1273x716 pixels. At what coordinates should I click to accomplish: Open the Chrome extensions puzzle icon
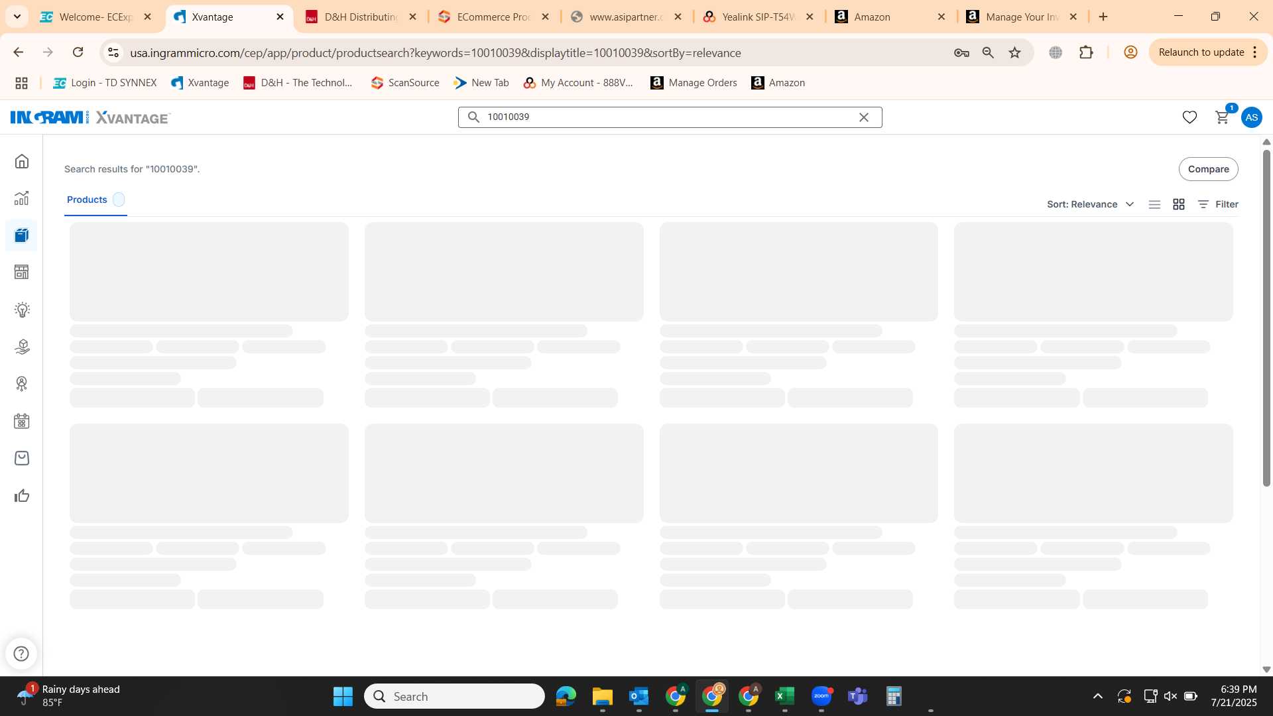coord(1086,52)
